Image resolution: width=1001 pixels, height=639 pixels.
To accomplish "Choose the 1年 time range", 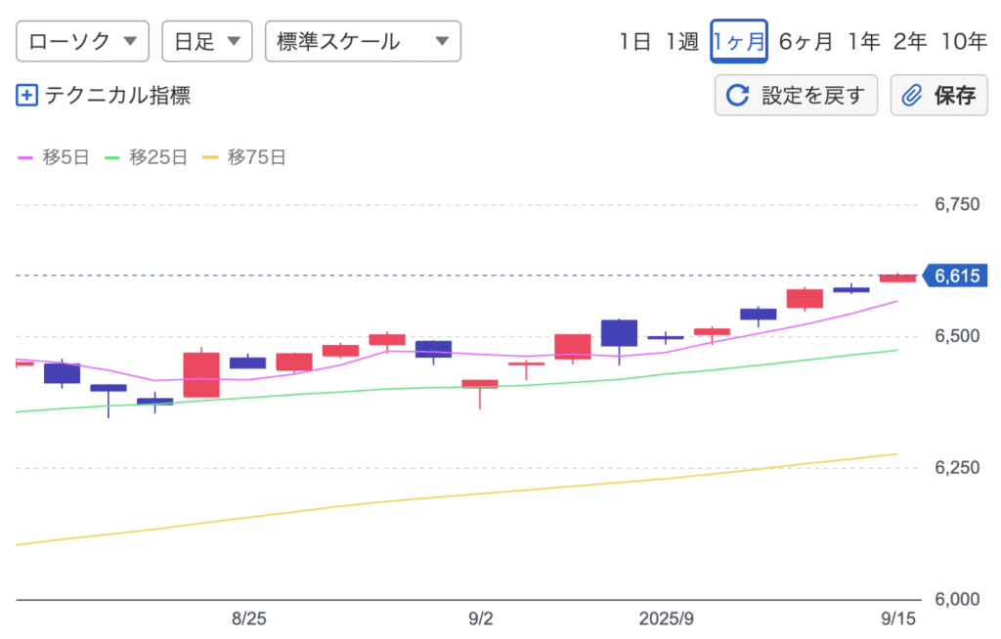I will 864,41.
